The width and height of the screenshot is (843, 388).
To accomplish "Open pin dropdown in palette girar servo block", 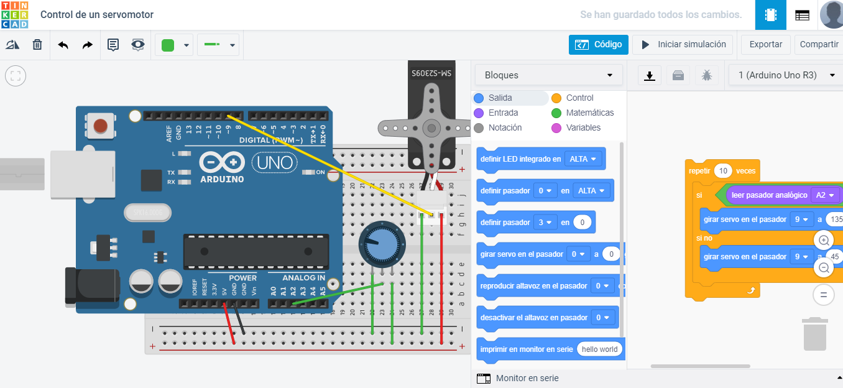I will point(579,254).
